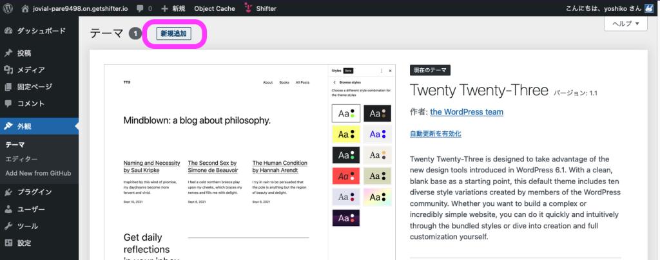
Task: Click the 新規 plus item in admin bar
Action: pyautogui.click(x=173, y=8)
